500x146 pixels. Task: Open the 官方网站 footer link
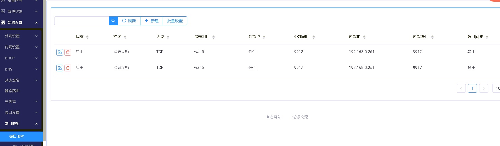(x=274, y=117)
